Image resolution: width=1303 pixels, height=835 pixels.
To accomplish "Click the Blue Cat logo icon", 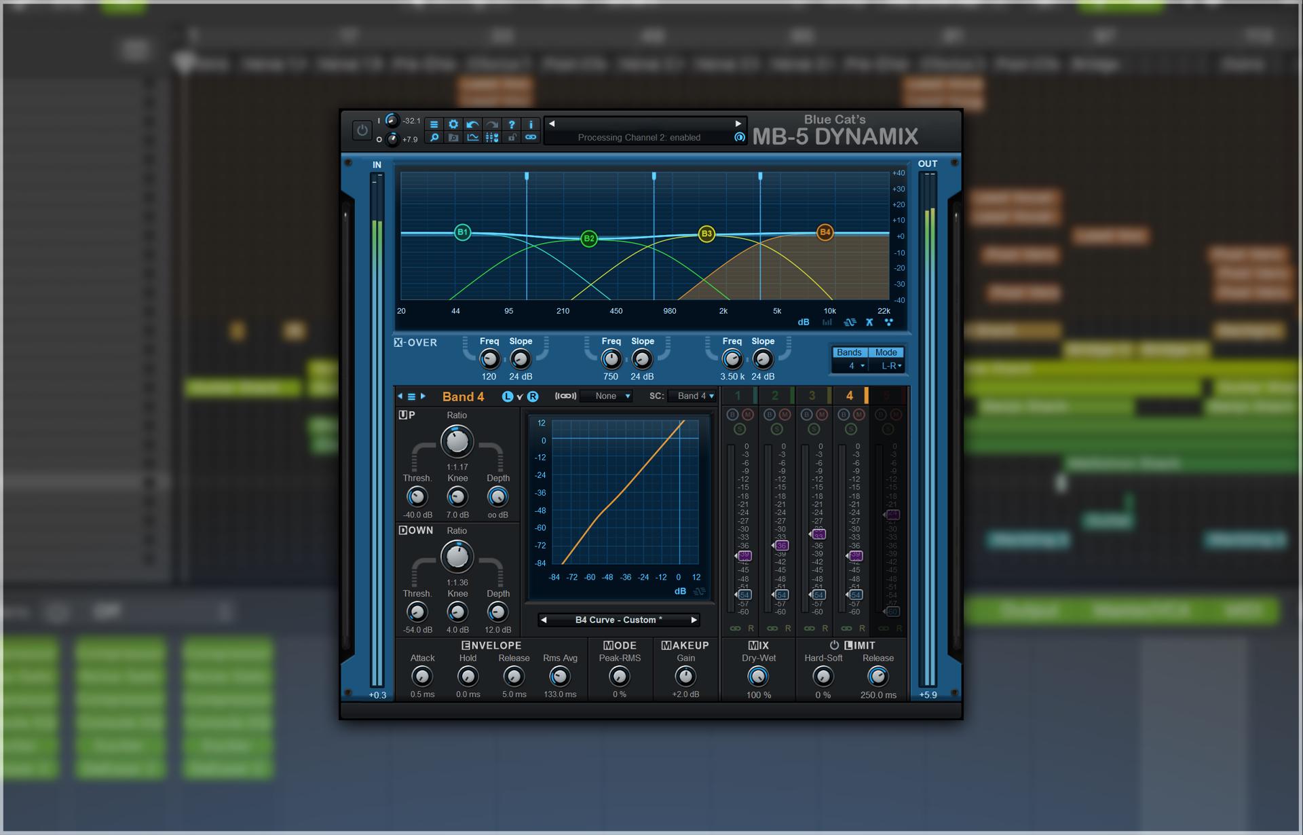I will click(x=739, y=137).
